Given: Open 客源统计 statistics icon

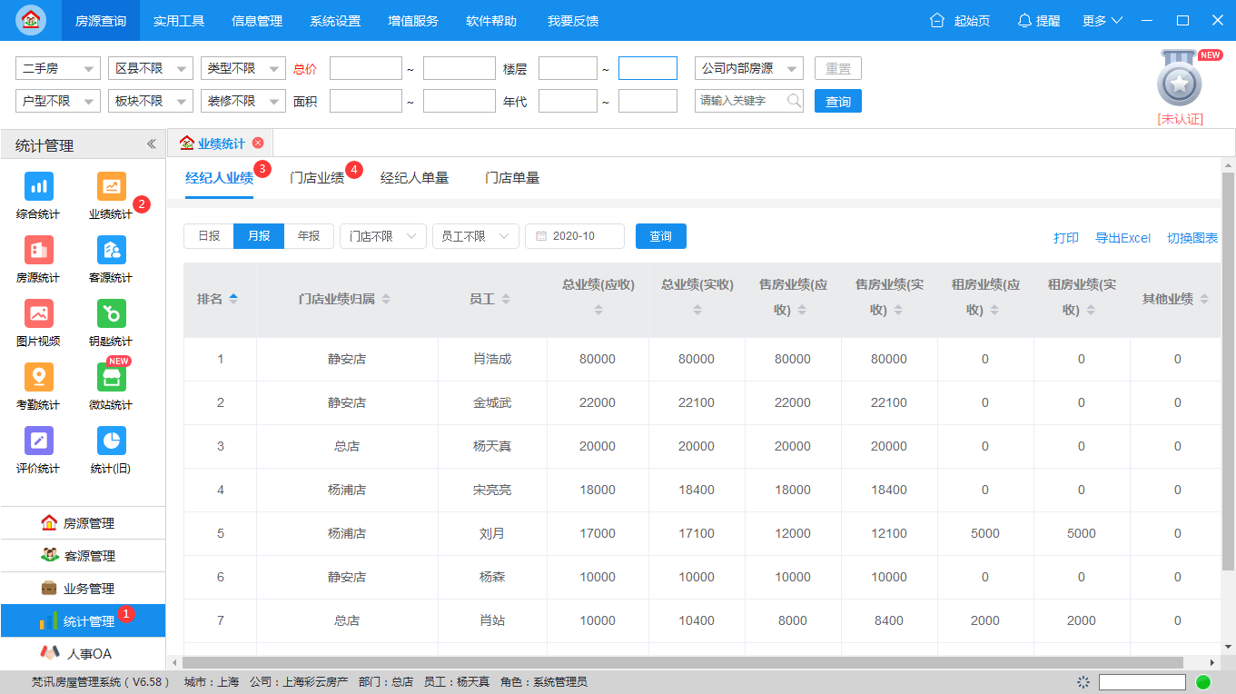Looking at the screenshot, I should pos(111,250).
